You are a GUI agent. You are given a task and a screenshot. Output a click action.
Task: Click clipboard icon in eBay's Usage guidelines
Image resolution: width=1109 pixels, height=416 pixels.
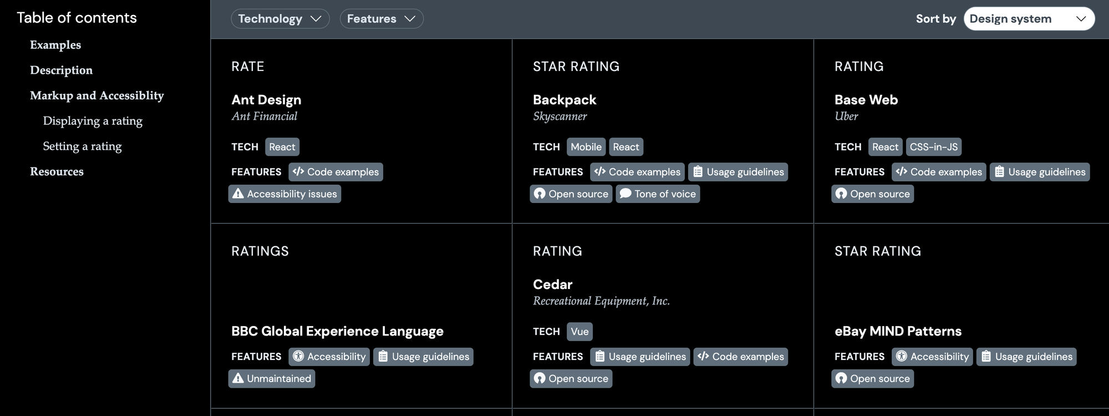pos(986,357)
